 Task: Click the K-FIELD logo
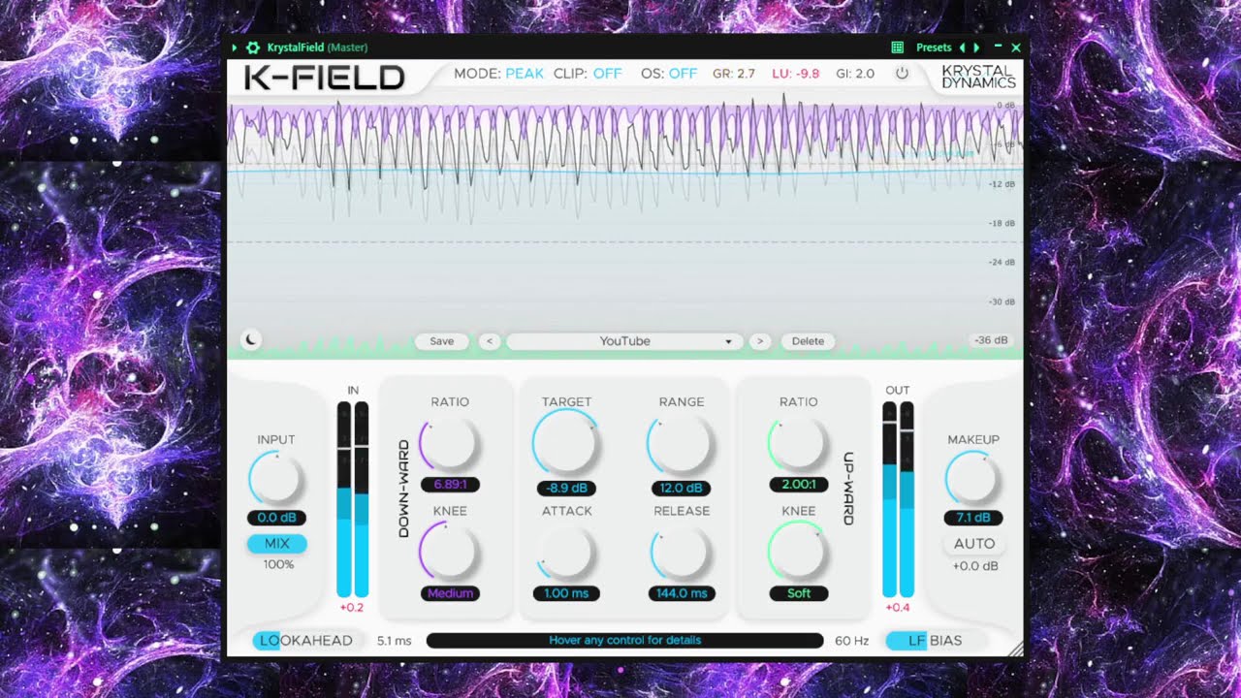click(324, 78)
